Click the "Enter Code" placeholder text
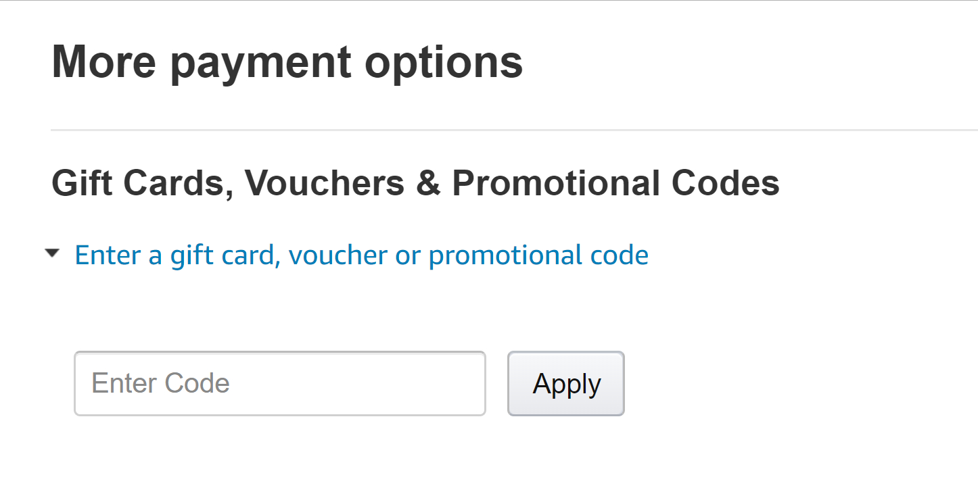The image size is (978, 494). tap(161, 383)
